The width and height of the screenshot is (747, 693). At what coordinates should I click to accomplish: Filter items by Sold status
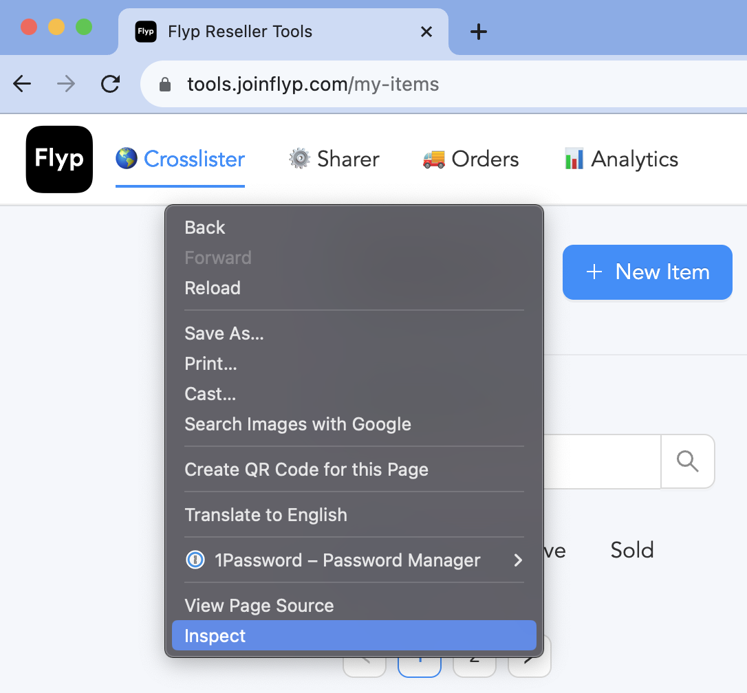pyautogui.click(x=631, y=550)
